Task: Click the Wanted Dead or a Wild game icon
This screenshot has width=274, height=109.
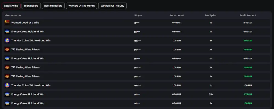Action: (7, 23)
